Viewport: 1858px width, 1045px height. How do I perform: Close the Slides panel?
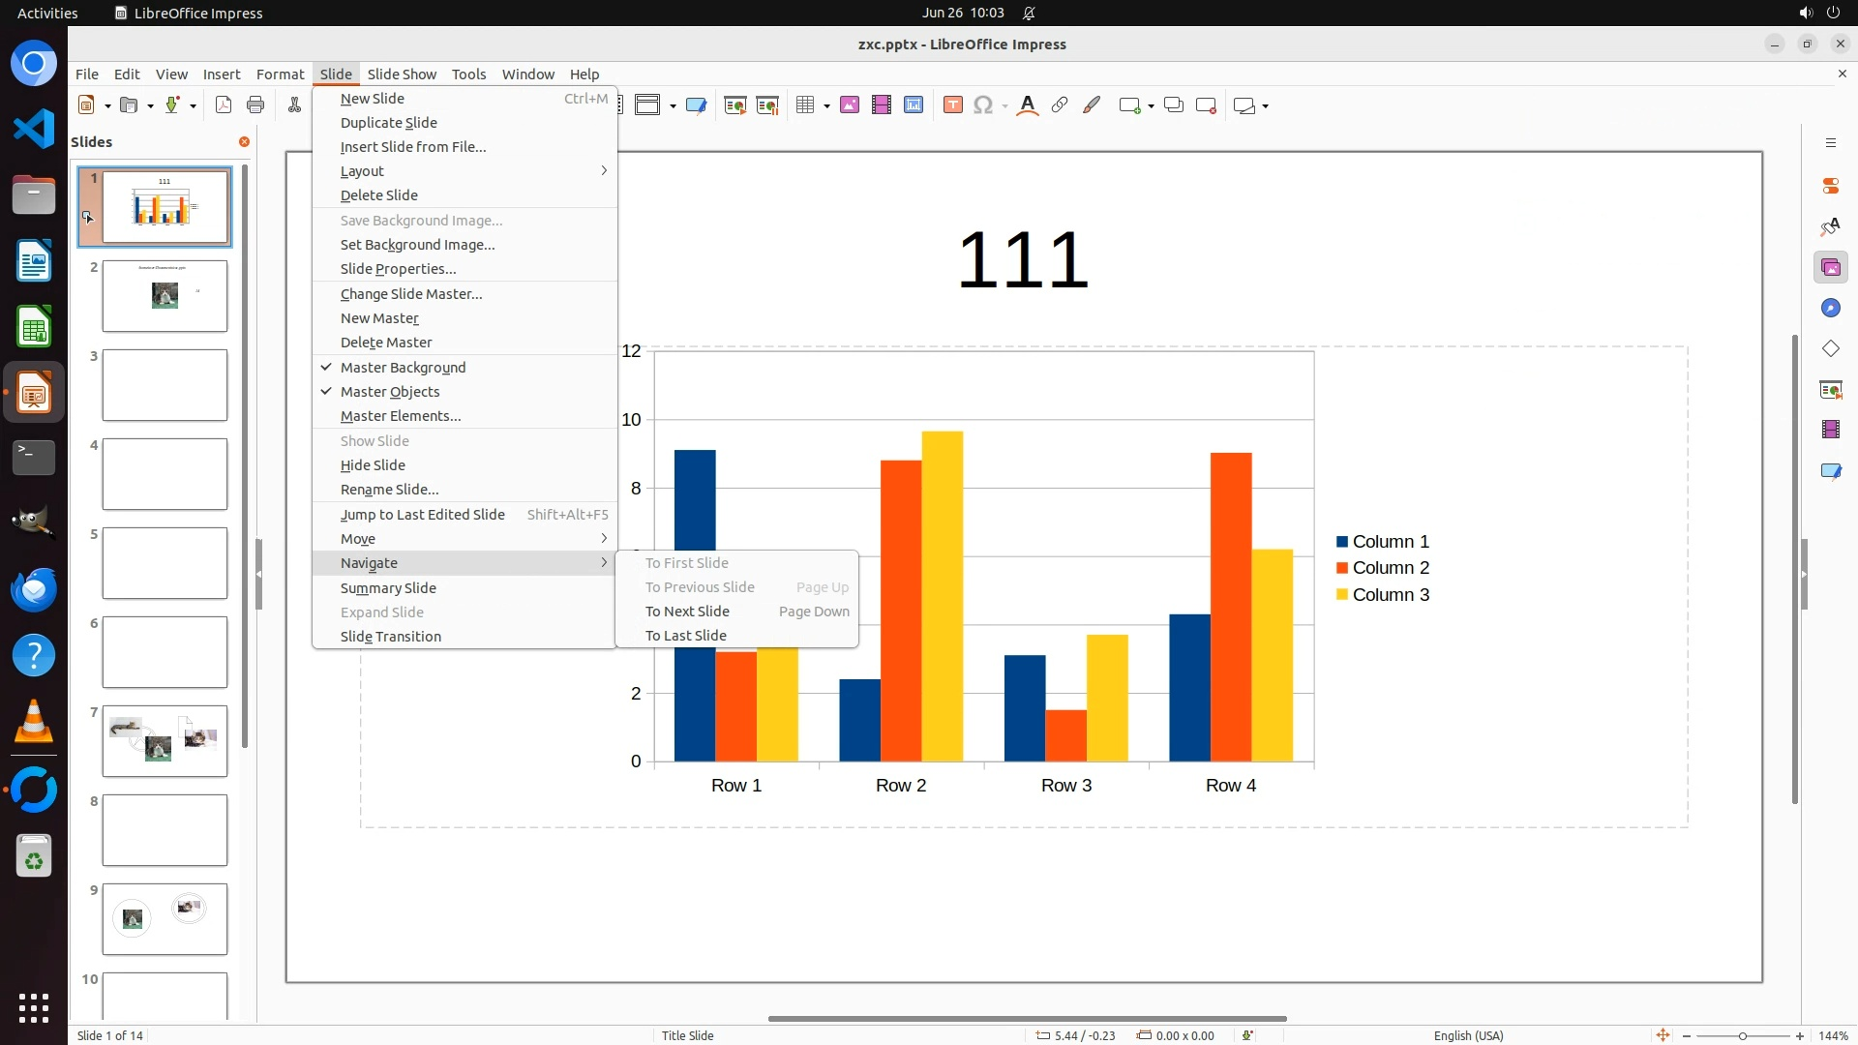point(244,142)
